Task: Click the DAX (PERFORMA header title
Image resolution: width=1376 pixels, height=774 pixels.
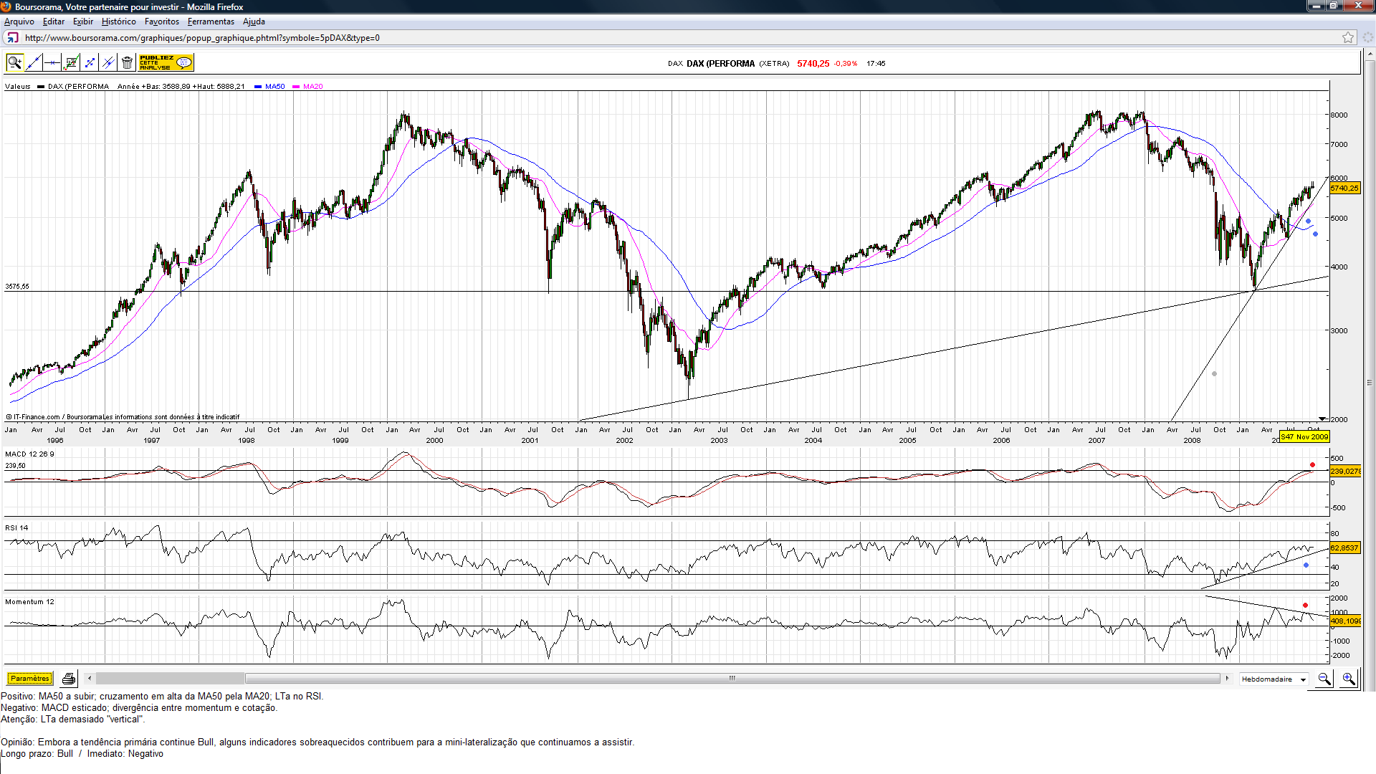Action: point(720,64)
